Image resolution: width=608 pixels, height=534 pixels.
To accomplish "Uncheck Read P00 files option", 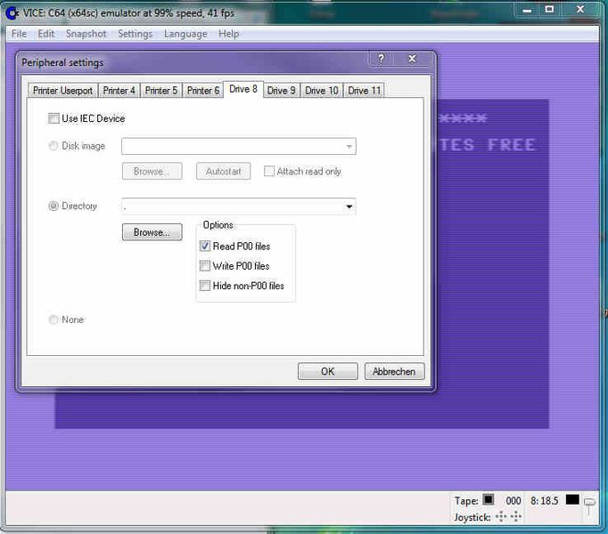I will pyautogui.click(x=205, y=247).
